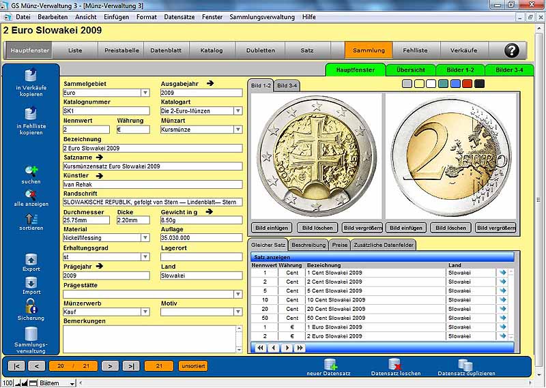Image resolution: width=546 pixels, height=388 pixels.
Task: Click the 'sortieren' icon
Action: coord(31,218)
